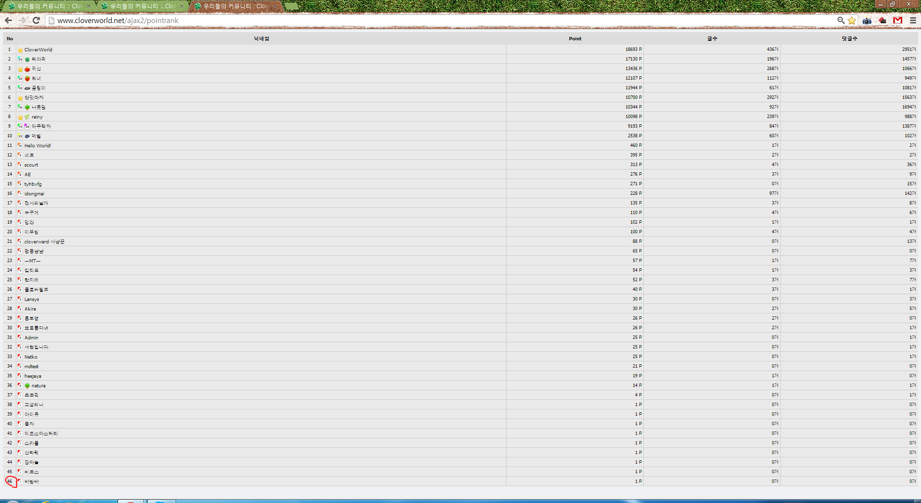Click the zoom magnifier icon in address bar
921x503 pixels.
(x=840, y=20)
